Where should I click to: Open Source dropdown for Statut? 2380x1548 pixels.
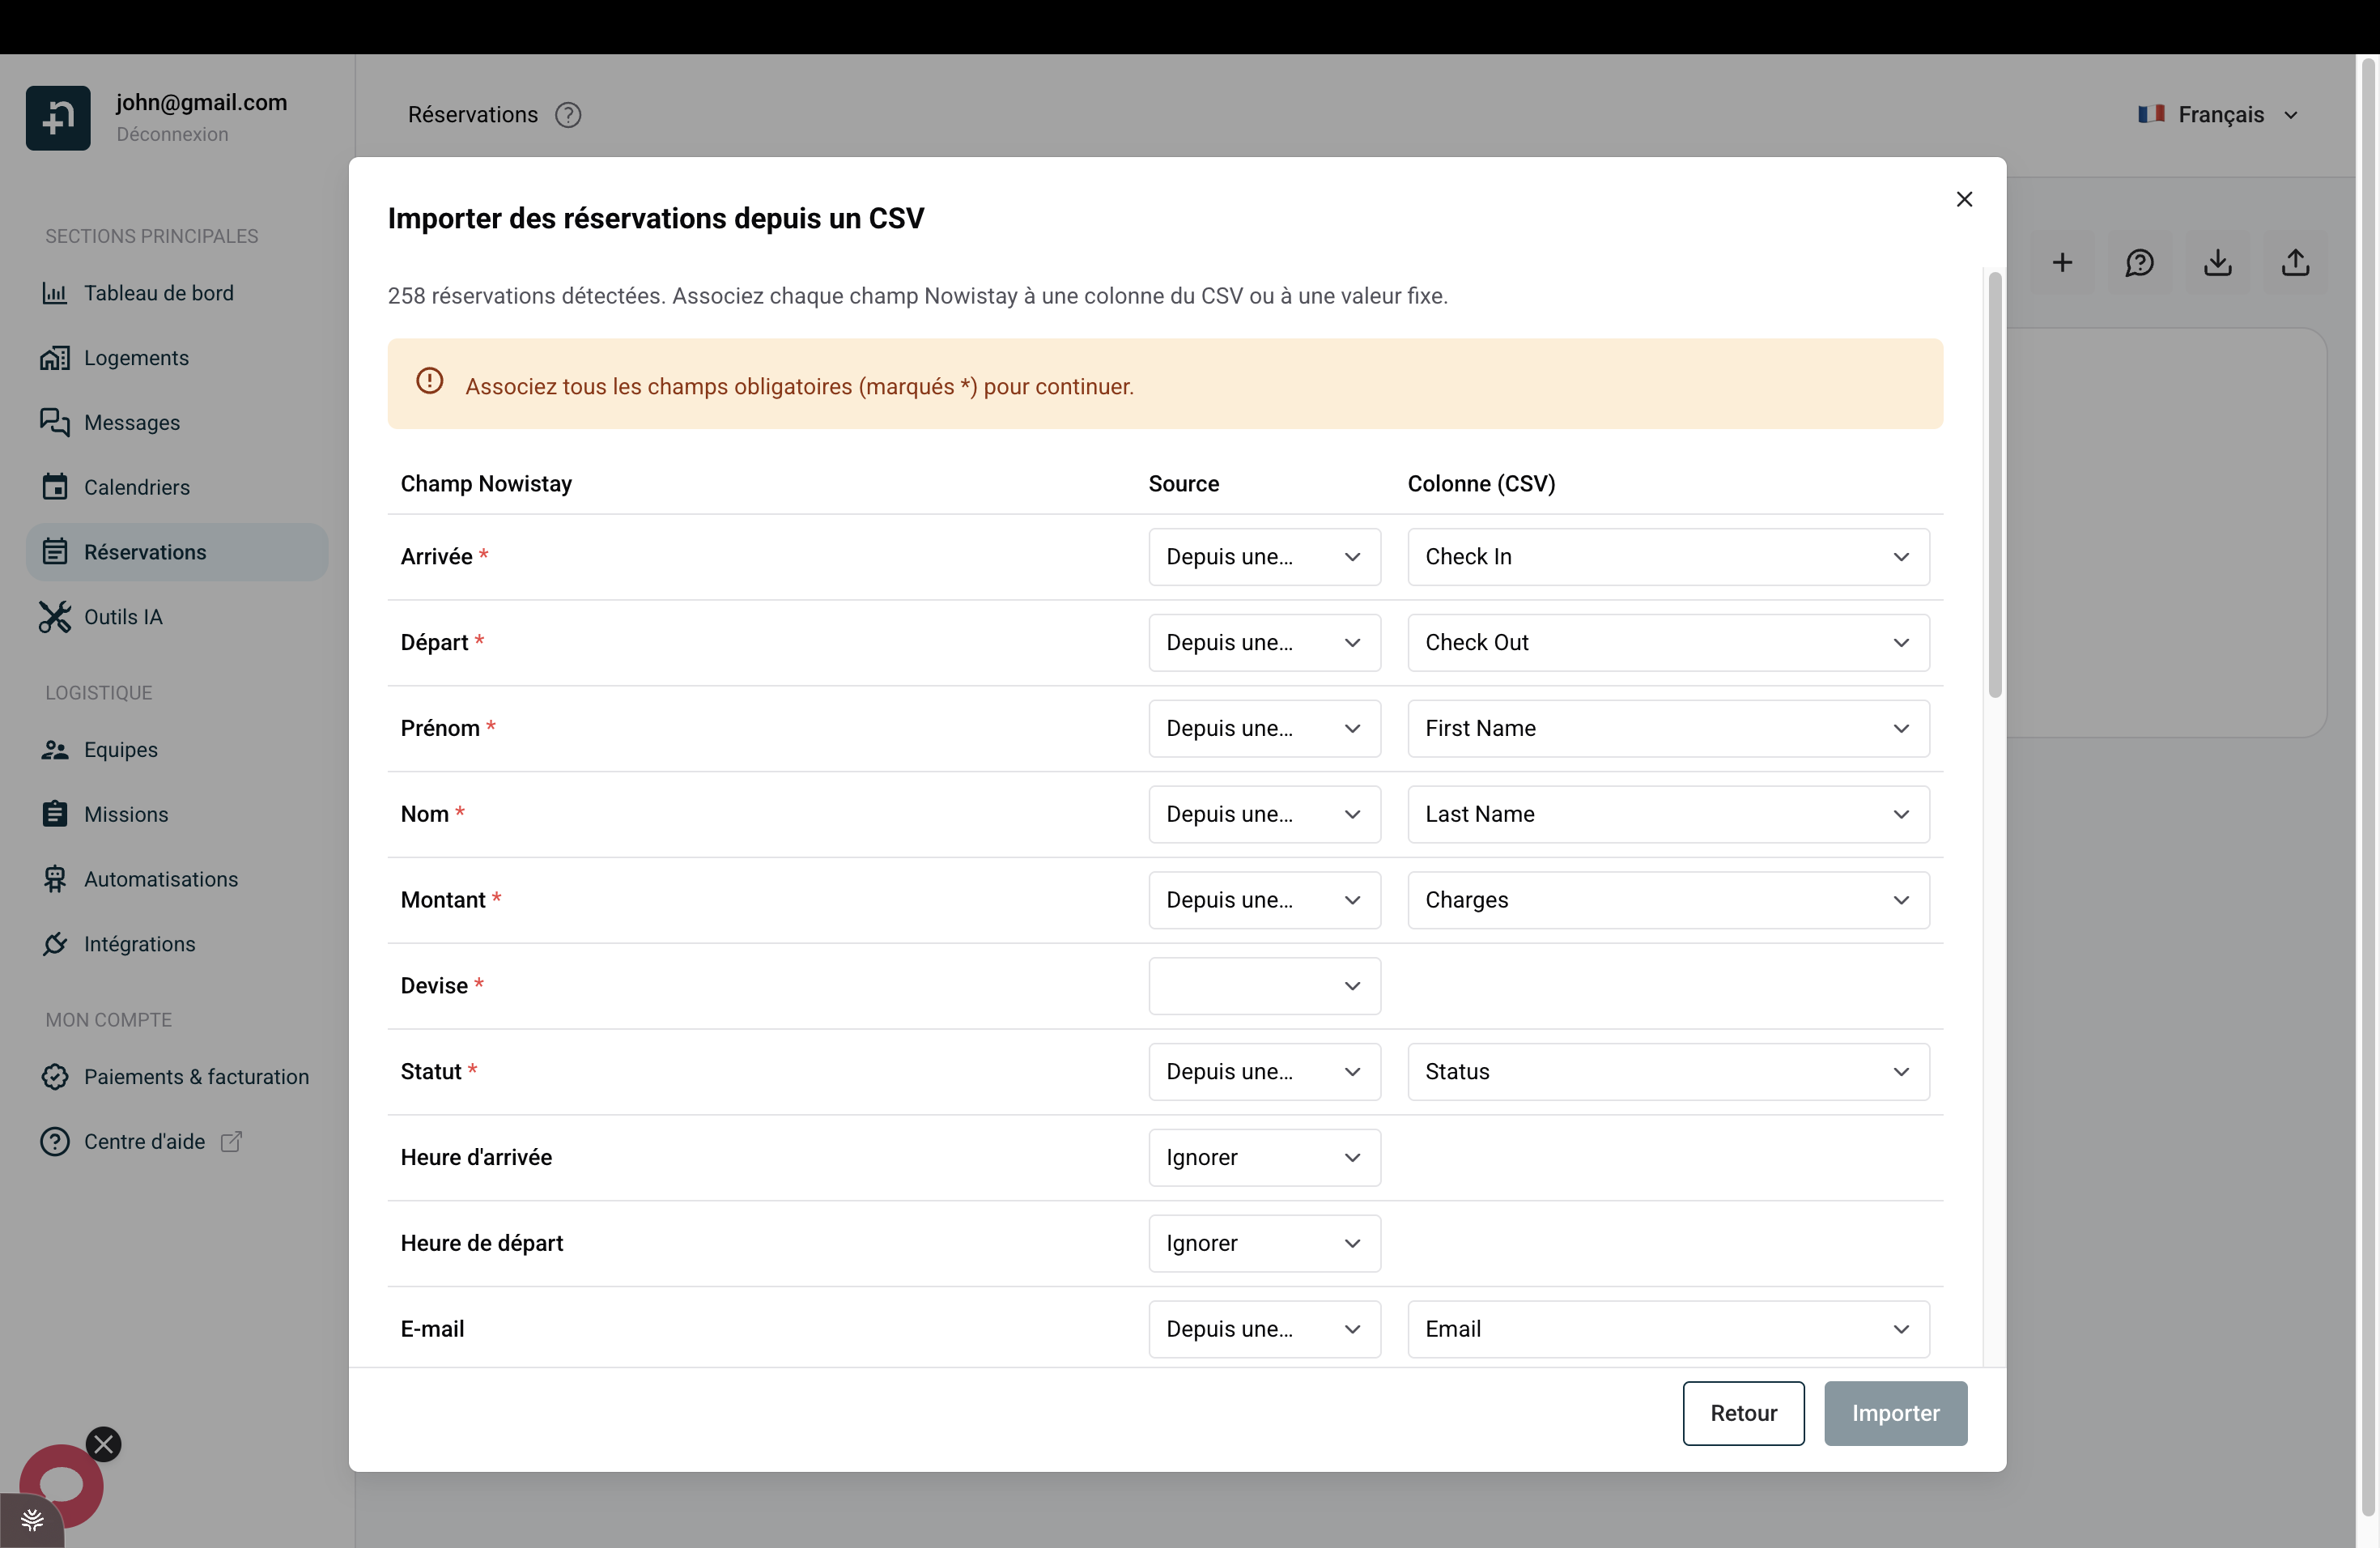(x=1264, y=1073)
